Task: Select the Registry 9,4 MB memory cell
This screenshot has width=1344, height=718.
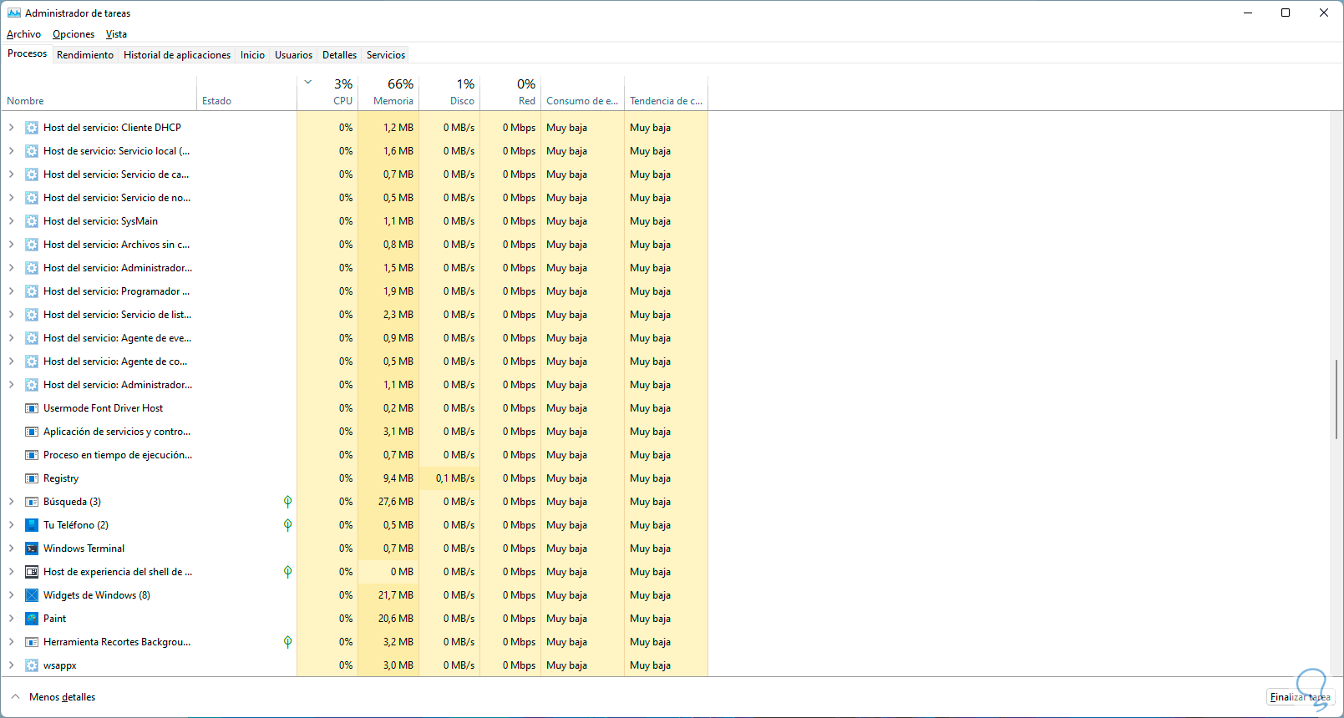Action: point(388,478)
